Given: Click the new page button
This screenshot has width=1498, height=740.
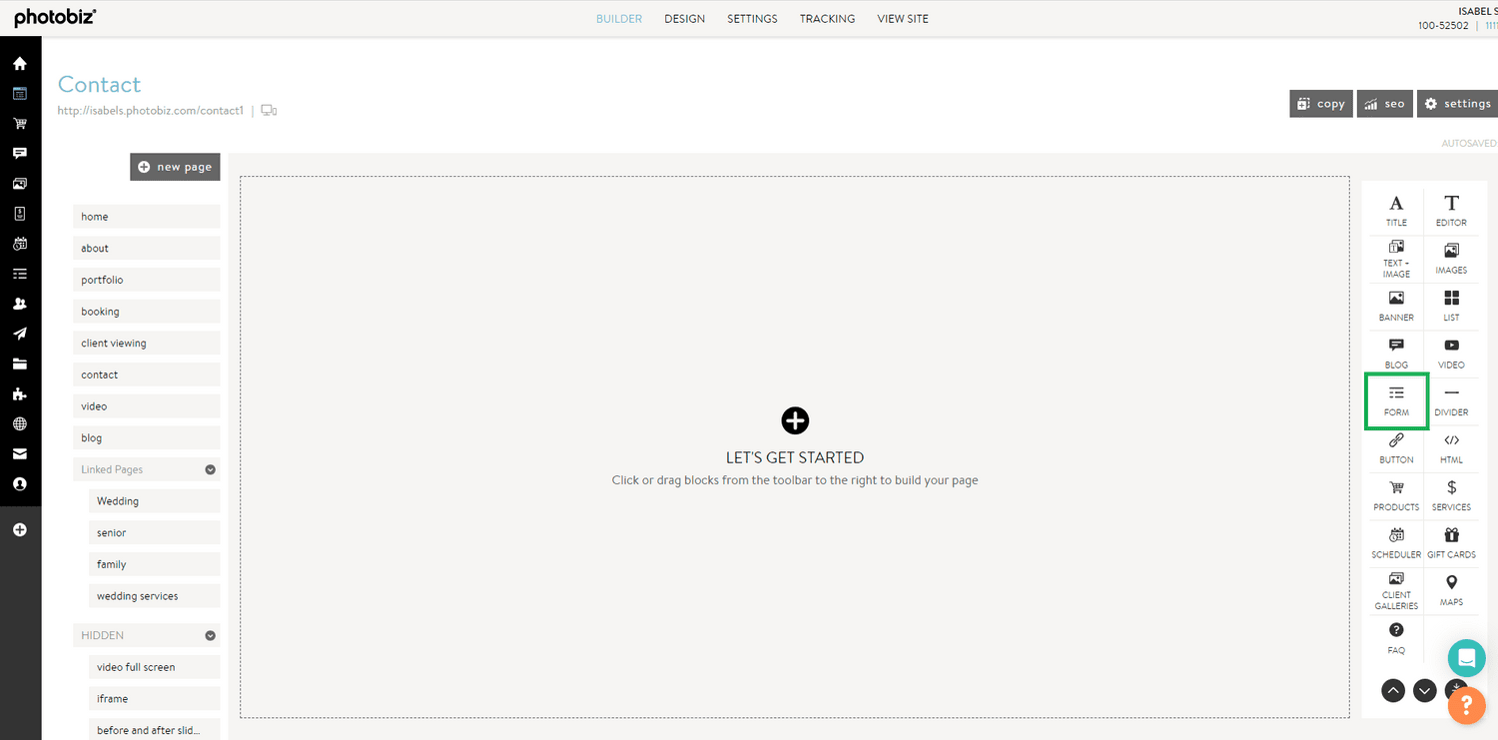Looking at the screenshot, I should click(175, 167).
